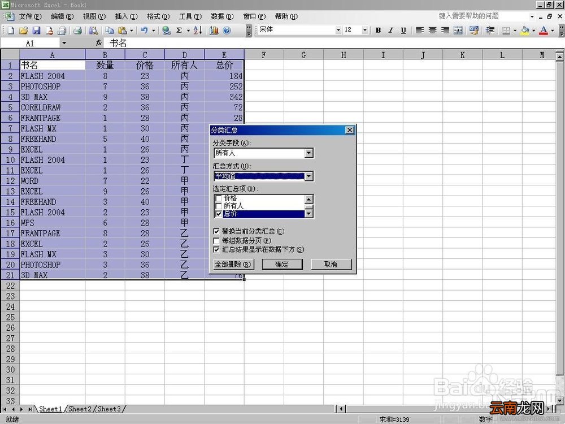565x424 pixels.
Task: Click the 取消 button
Action: tap(331, 264)
